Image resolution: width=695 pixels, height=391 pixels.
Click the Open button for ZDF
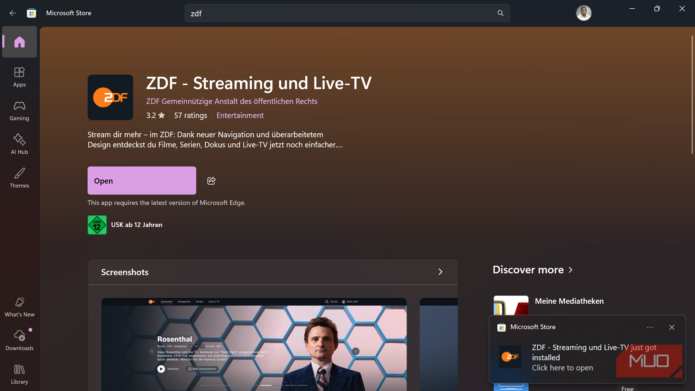pos(142,181)
